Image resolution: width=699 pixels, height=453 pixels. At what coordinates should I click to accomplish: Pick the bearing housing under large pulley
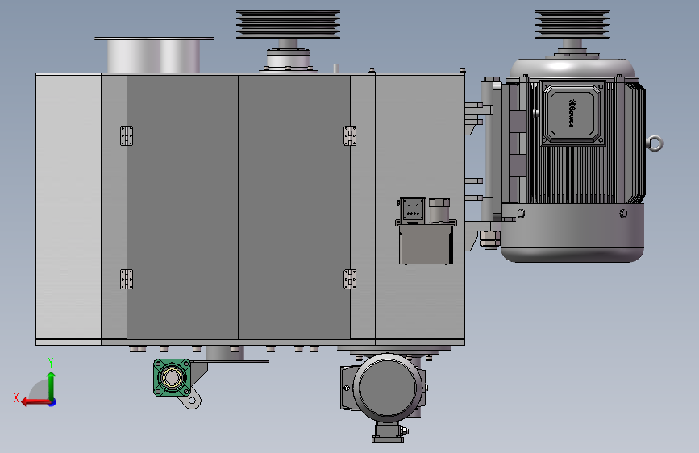point(288,60)
